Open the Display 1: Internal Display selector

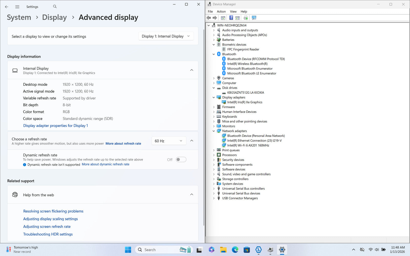click(166, 36)
